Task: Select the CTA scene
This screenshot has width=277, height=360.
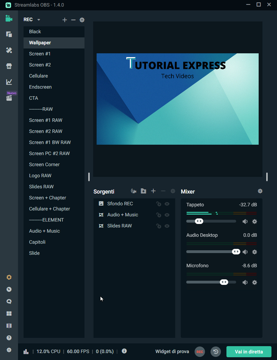Action: tap(54, 98)
